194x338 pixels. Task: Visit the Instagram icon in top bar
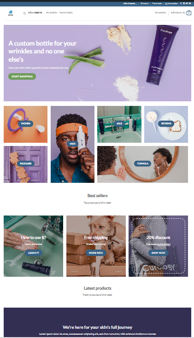pos(184,3)
